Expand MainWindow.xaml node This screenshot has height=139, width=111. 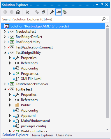(x=10, y=121)
